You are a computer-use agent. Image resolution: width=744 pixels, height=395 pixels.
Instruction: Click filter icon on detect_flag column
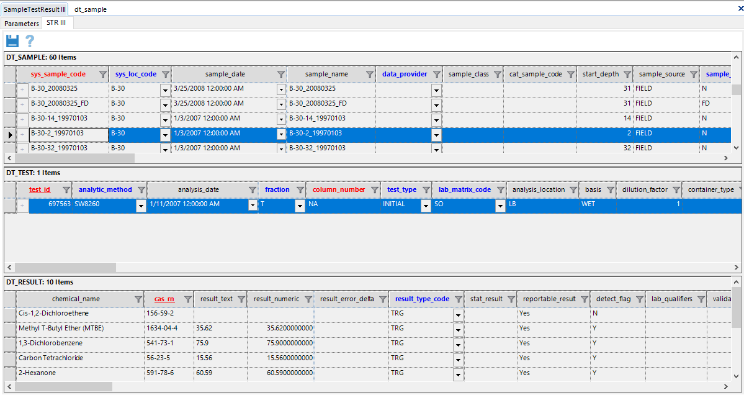pyautogui.click(x=639, y=299)
